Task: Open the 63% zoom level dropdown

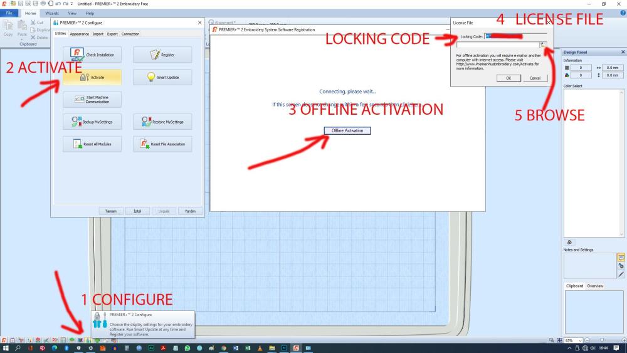Action: coord(580,340)
